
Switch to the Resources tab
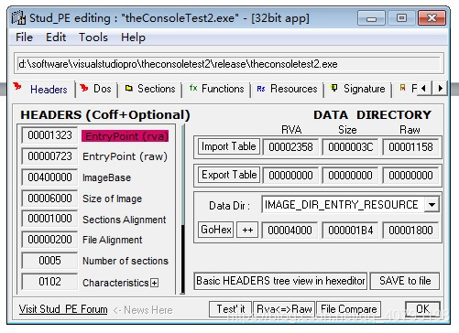pos(287,89)
